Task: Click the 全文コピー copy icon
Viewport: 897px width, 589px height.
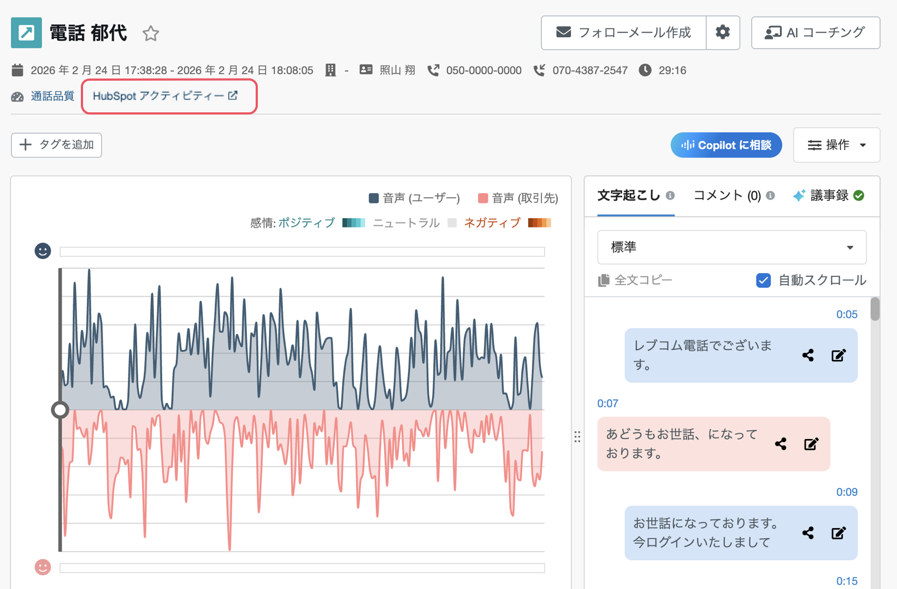Action: pyautogui.click(x=604, y=280)
